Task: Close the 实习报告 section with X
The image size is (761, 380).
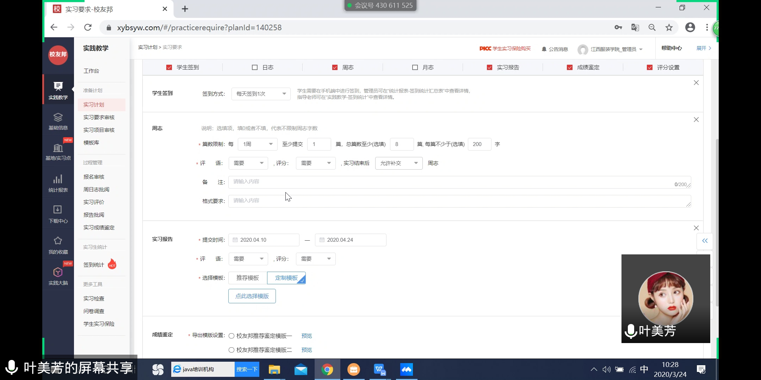Action: [x=696, y=228]
